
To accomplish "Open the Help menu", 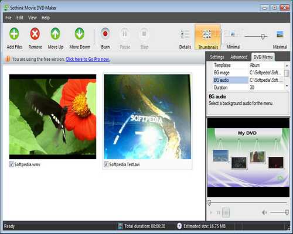I will (46, 18).
